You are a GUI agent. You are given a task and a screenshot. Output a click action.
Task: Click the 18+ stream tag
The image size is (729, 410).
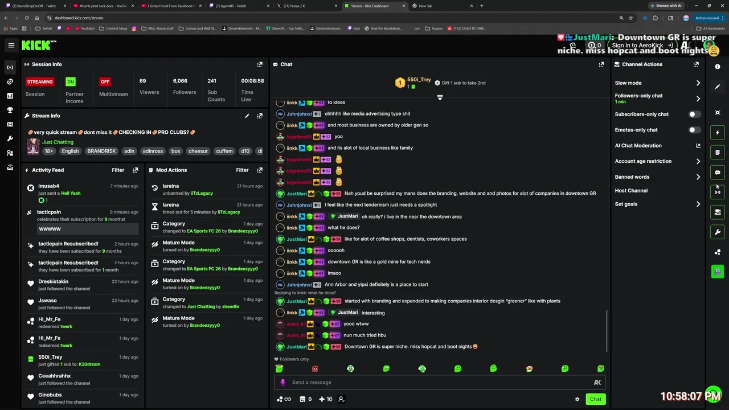tap(49, 151)
